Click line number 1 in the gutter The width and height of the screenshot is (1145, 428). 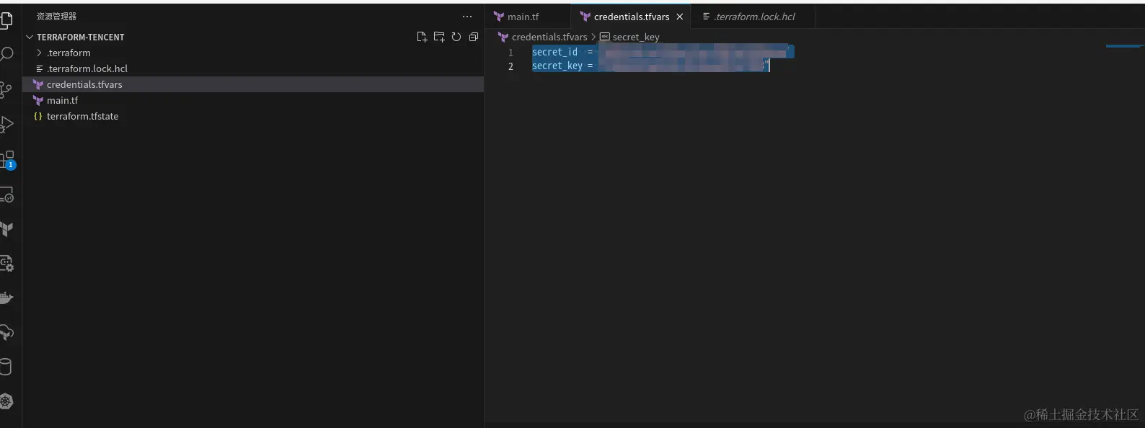(510, 53)
